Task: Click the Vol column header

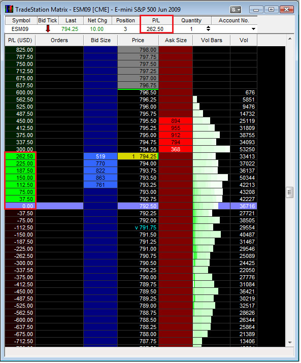Action: coord(244,40)
